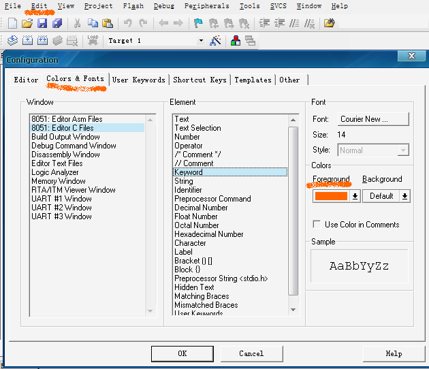429x369 pixels.
Task: Select Preprocessor Command in Element list
Action: click(212, 199)
